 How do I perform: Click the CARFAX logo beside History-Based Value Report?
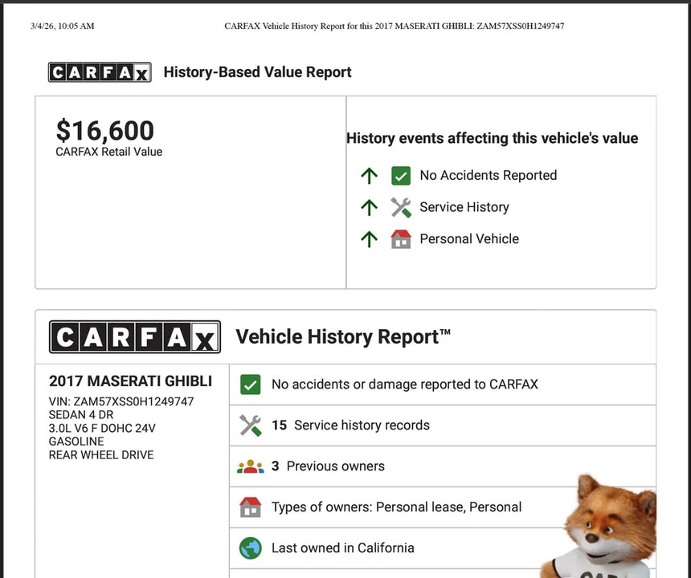click(100, 72)
